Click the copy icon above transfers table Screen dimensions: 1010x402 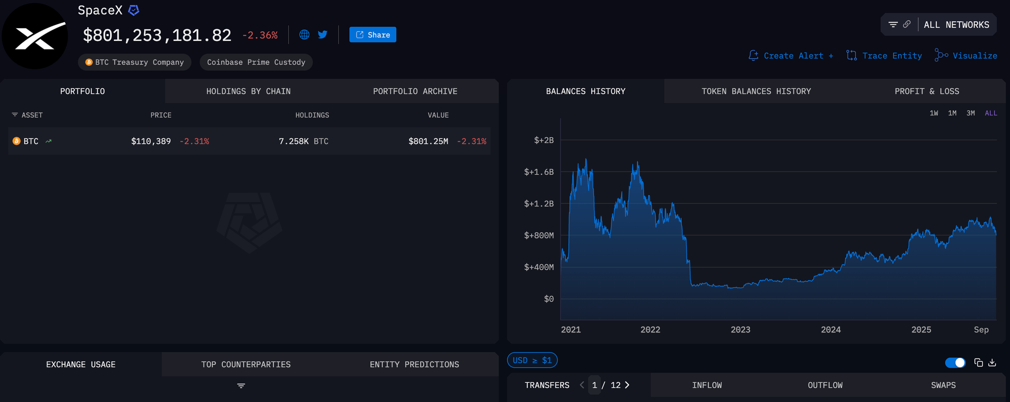point(978,363)
